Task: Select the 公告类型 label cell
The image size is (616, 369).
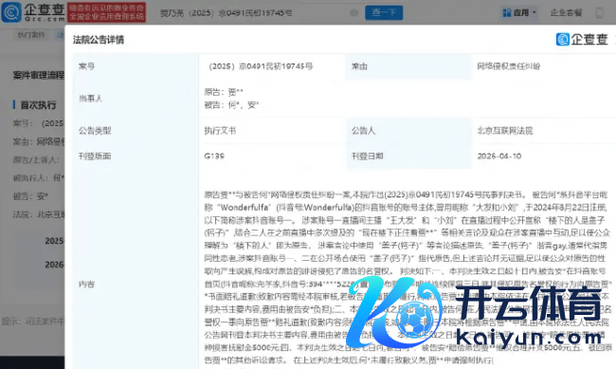Action: point(95,131)
